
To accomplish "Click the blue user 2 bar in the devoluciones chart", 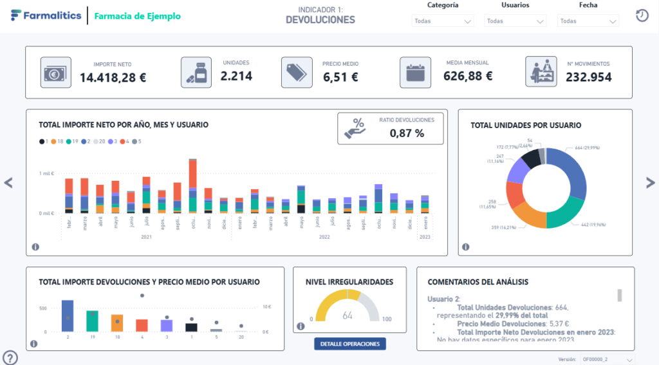I will click(67, 315).
